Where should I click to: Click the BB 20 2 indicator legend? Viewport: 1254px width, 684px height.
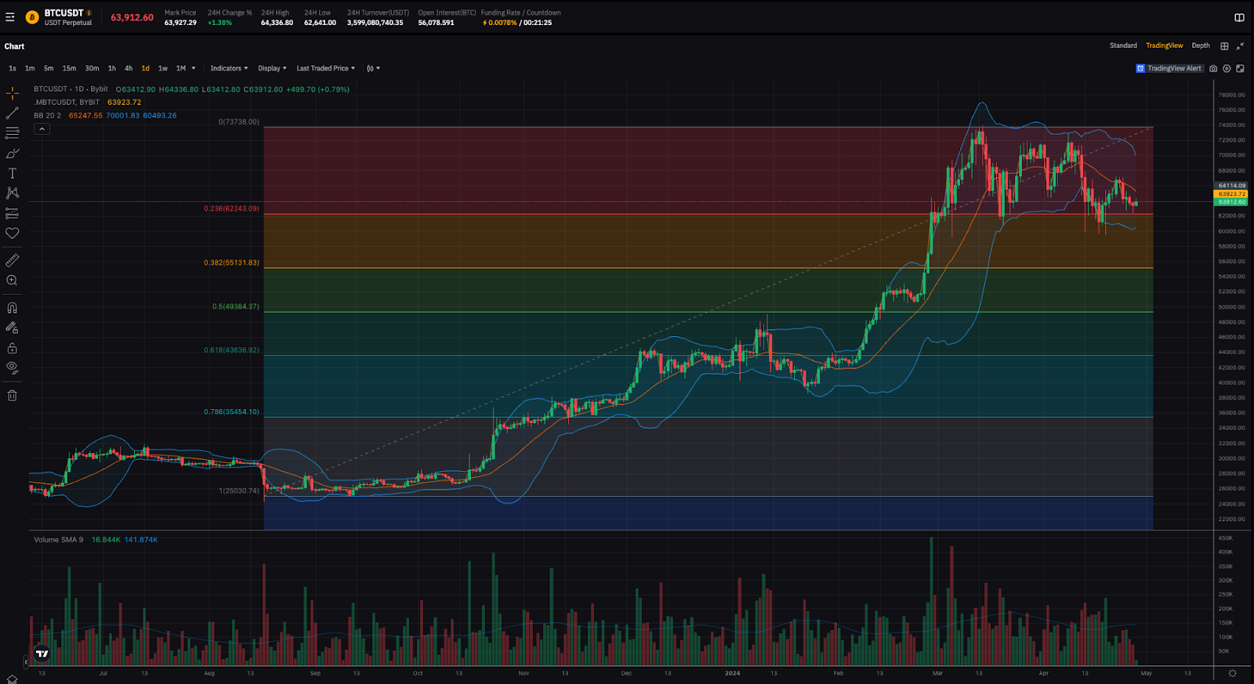(x=47, y=115)
